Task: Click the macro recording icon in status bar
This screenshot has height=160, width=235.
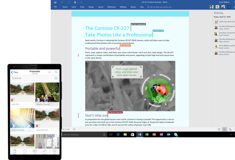Action: pos(74,129)
